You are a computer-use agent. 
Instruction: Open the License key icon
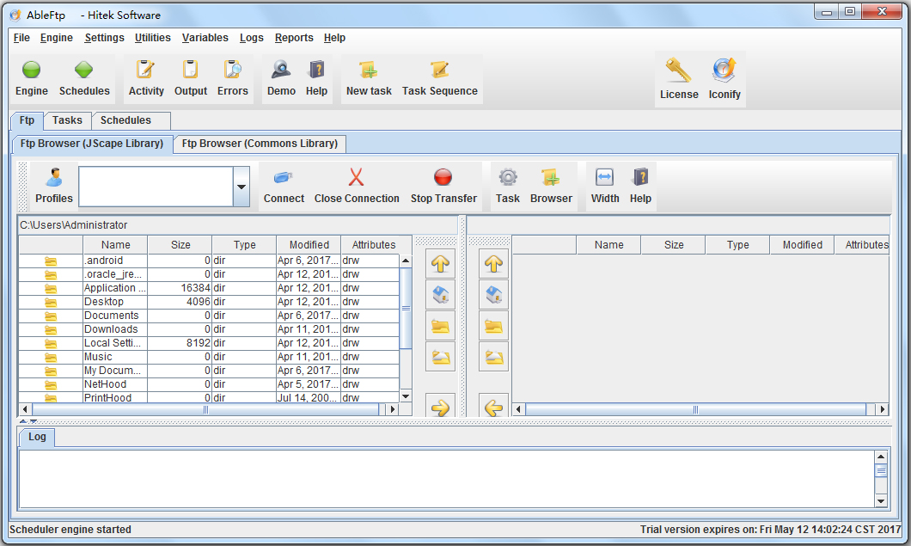(x=679, y=71)
